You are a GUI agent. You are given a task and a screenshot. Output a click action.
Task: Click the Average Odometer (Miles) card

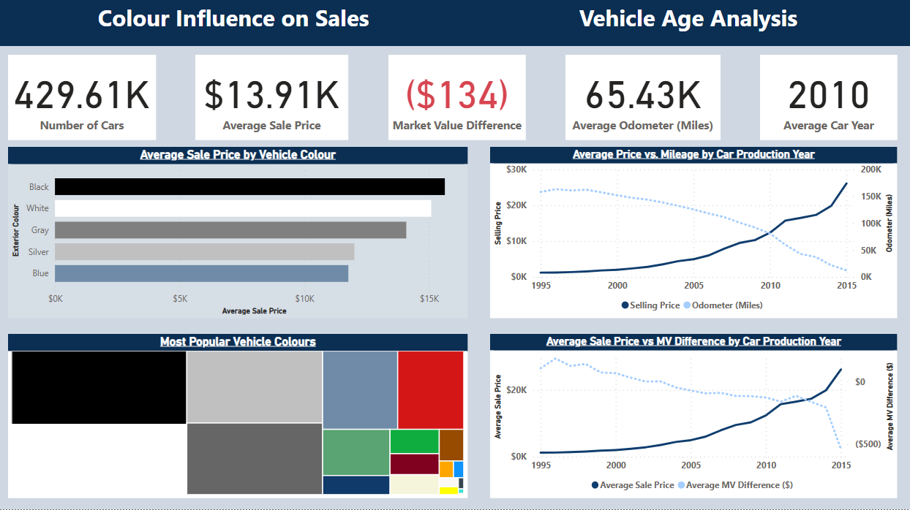tap(643, 98)
